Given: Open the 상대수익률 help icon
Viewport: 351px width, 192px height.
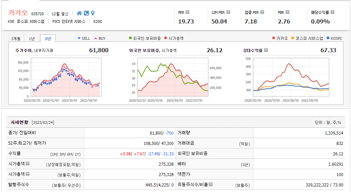Looking at the screenshot, I should pyautogui.click(x=266, y=50).
